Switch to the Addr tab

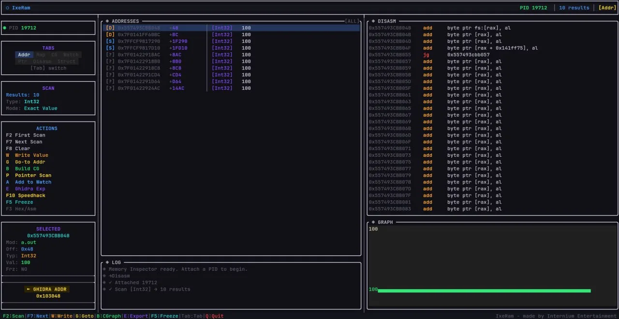(x=24, y=55)
